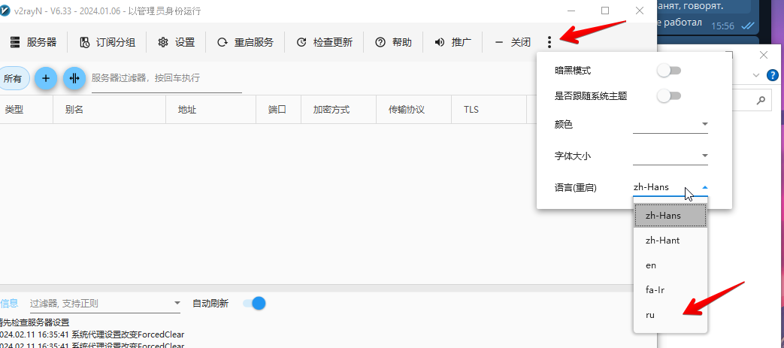This screenshot has height=348, width=784.
Task: Click the All (所有) group button
Action: [13, 78]
